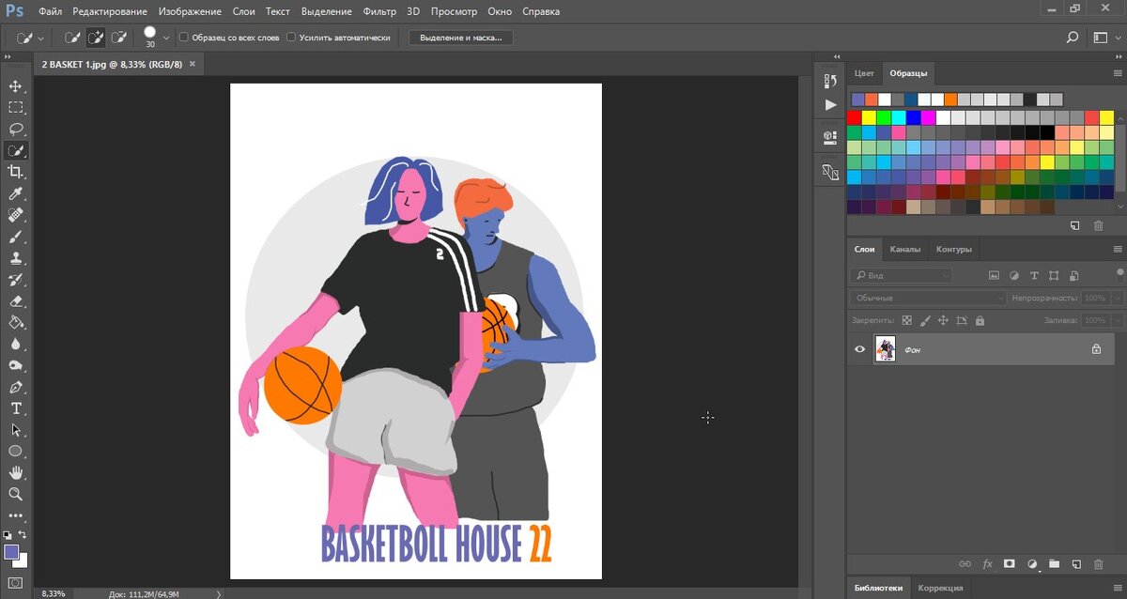1127x599 pixels.
Task: Enable 'Усилить автоматически' checkbox
Action: pos(291,38)
